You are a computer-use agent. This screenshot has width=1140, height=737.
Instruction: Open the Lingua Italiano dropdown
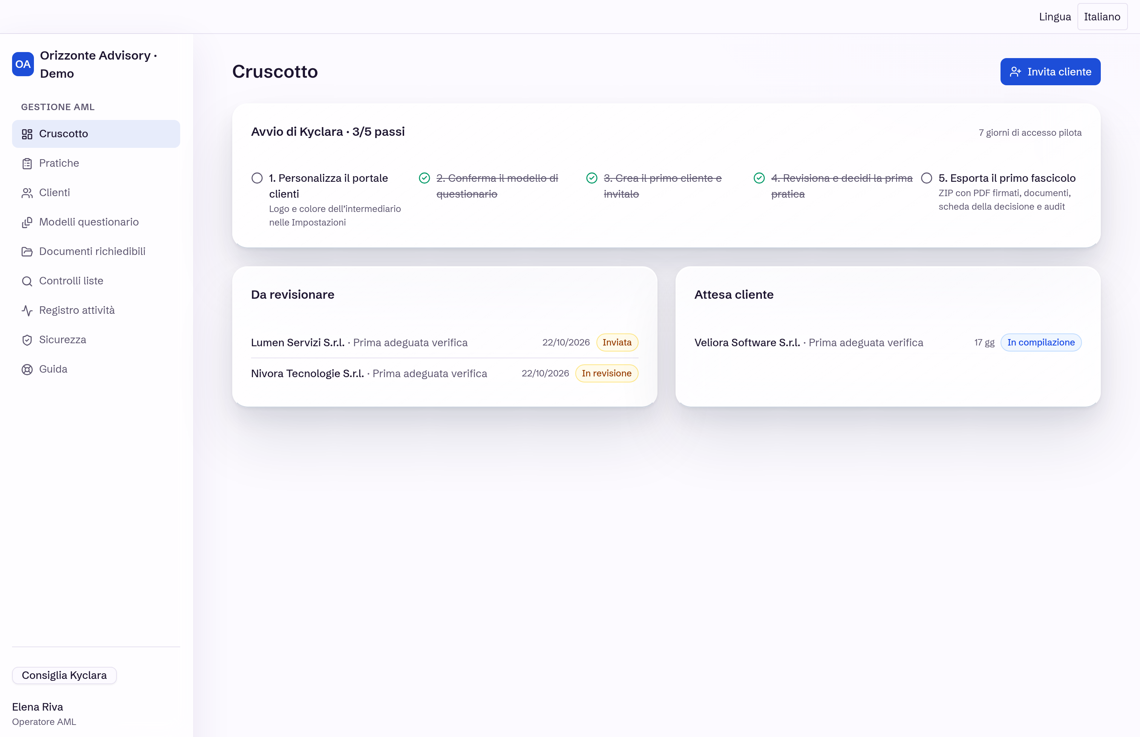pos(1102,17)
